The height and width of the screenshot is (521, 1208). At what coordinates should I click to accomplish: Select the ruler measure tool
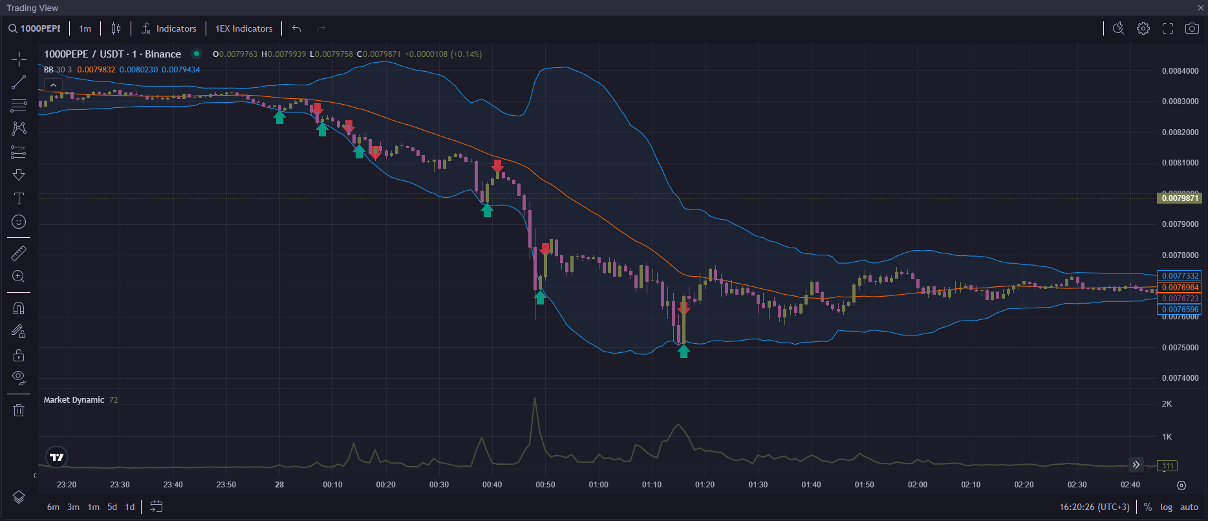[19, 253]
